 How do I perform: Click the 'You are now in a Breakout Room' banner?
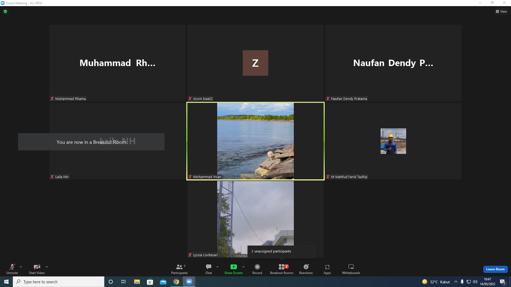(91, 142)
